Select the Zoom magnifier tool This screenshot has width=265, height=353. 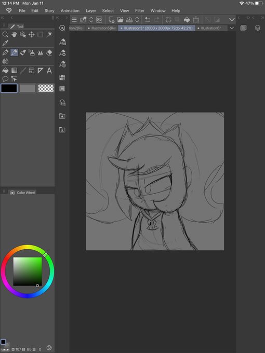coord(5,34)
